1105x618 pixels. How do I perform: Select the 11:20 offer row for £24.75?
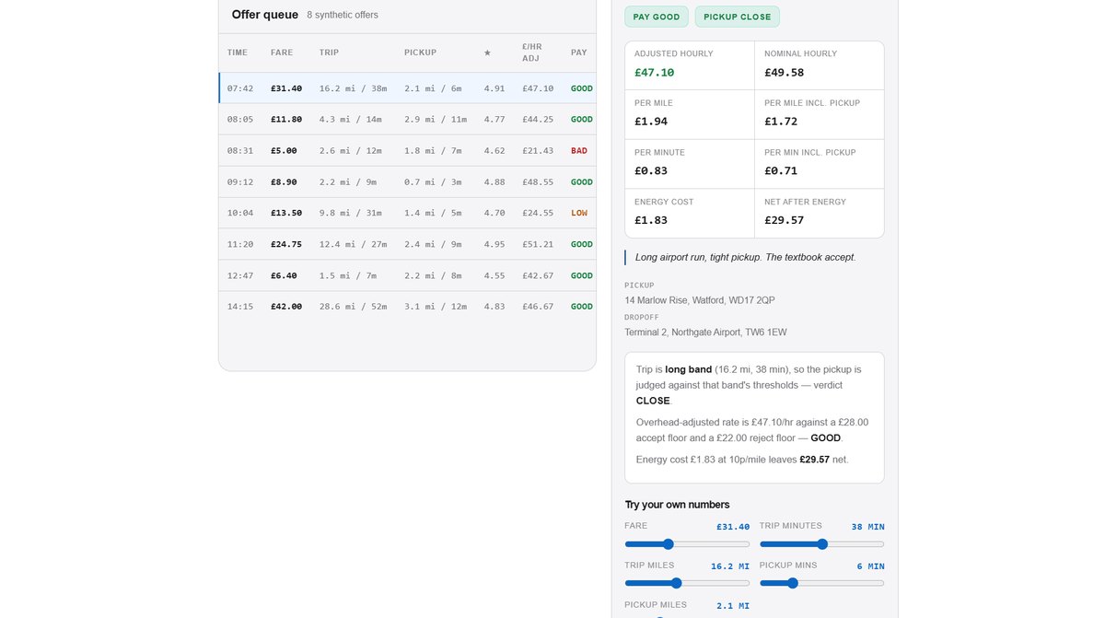[x=407, y=244]
